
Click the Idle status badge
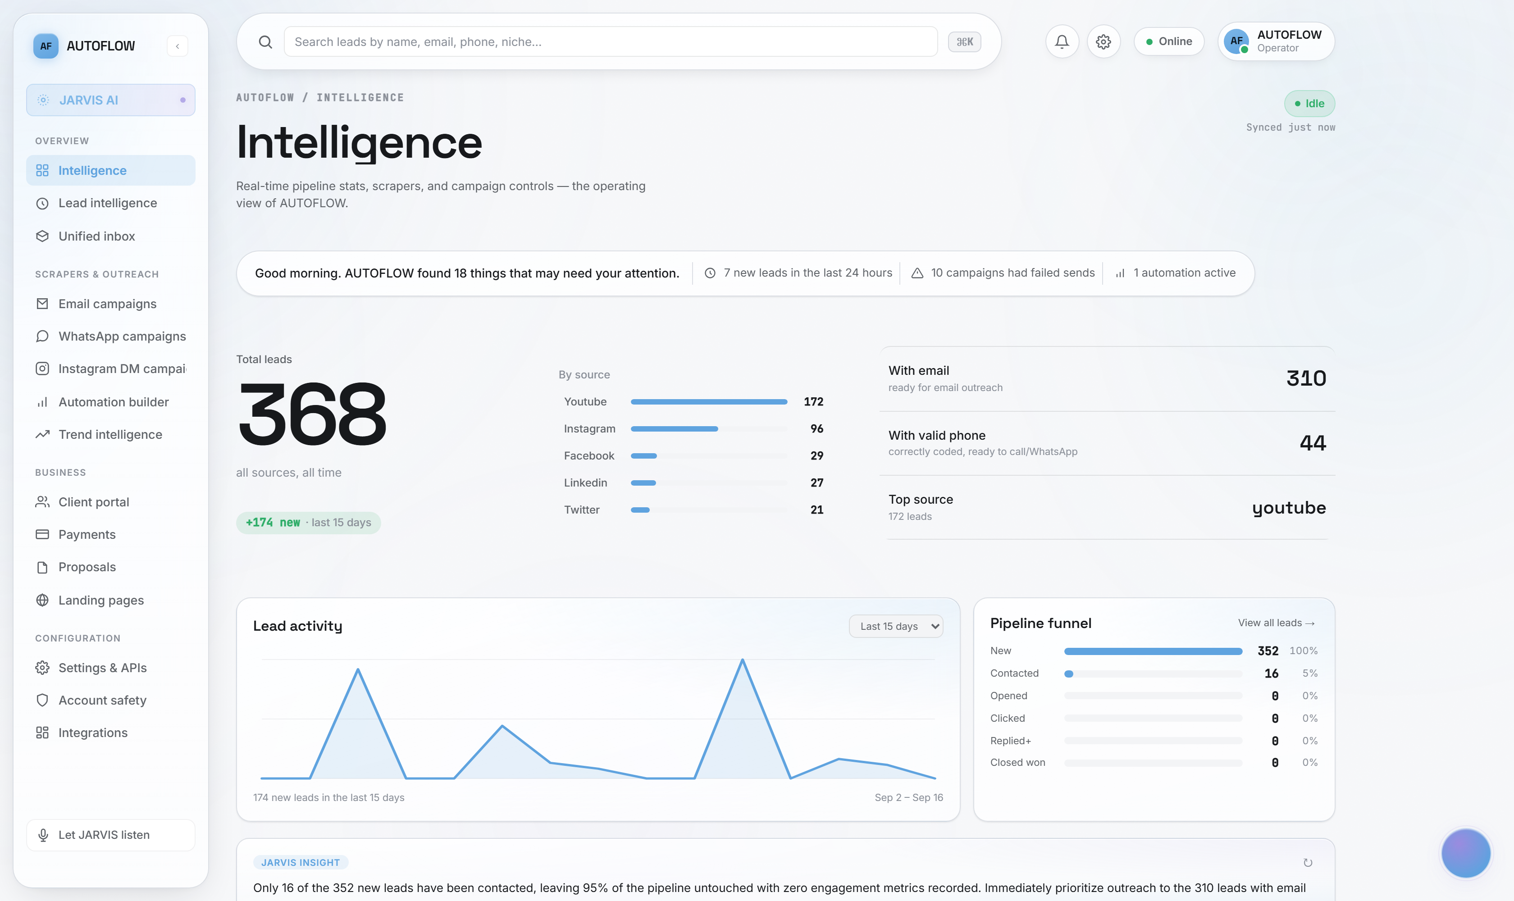pyautogui.click(x=1309, y=103)
